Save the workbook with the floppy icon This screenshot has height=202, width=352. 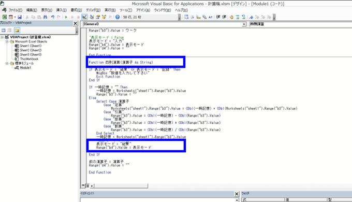pyautogui.click(x=20, y=17)
